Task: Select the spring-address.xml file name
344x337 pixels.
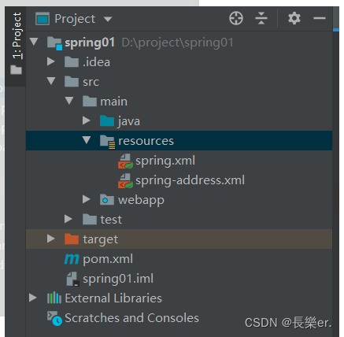Action: [190, 180]
